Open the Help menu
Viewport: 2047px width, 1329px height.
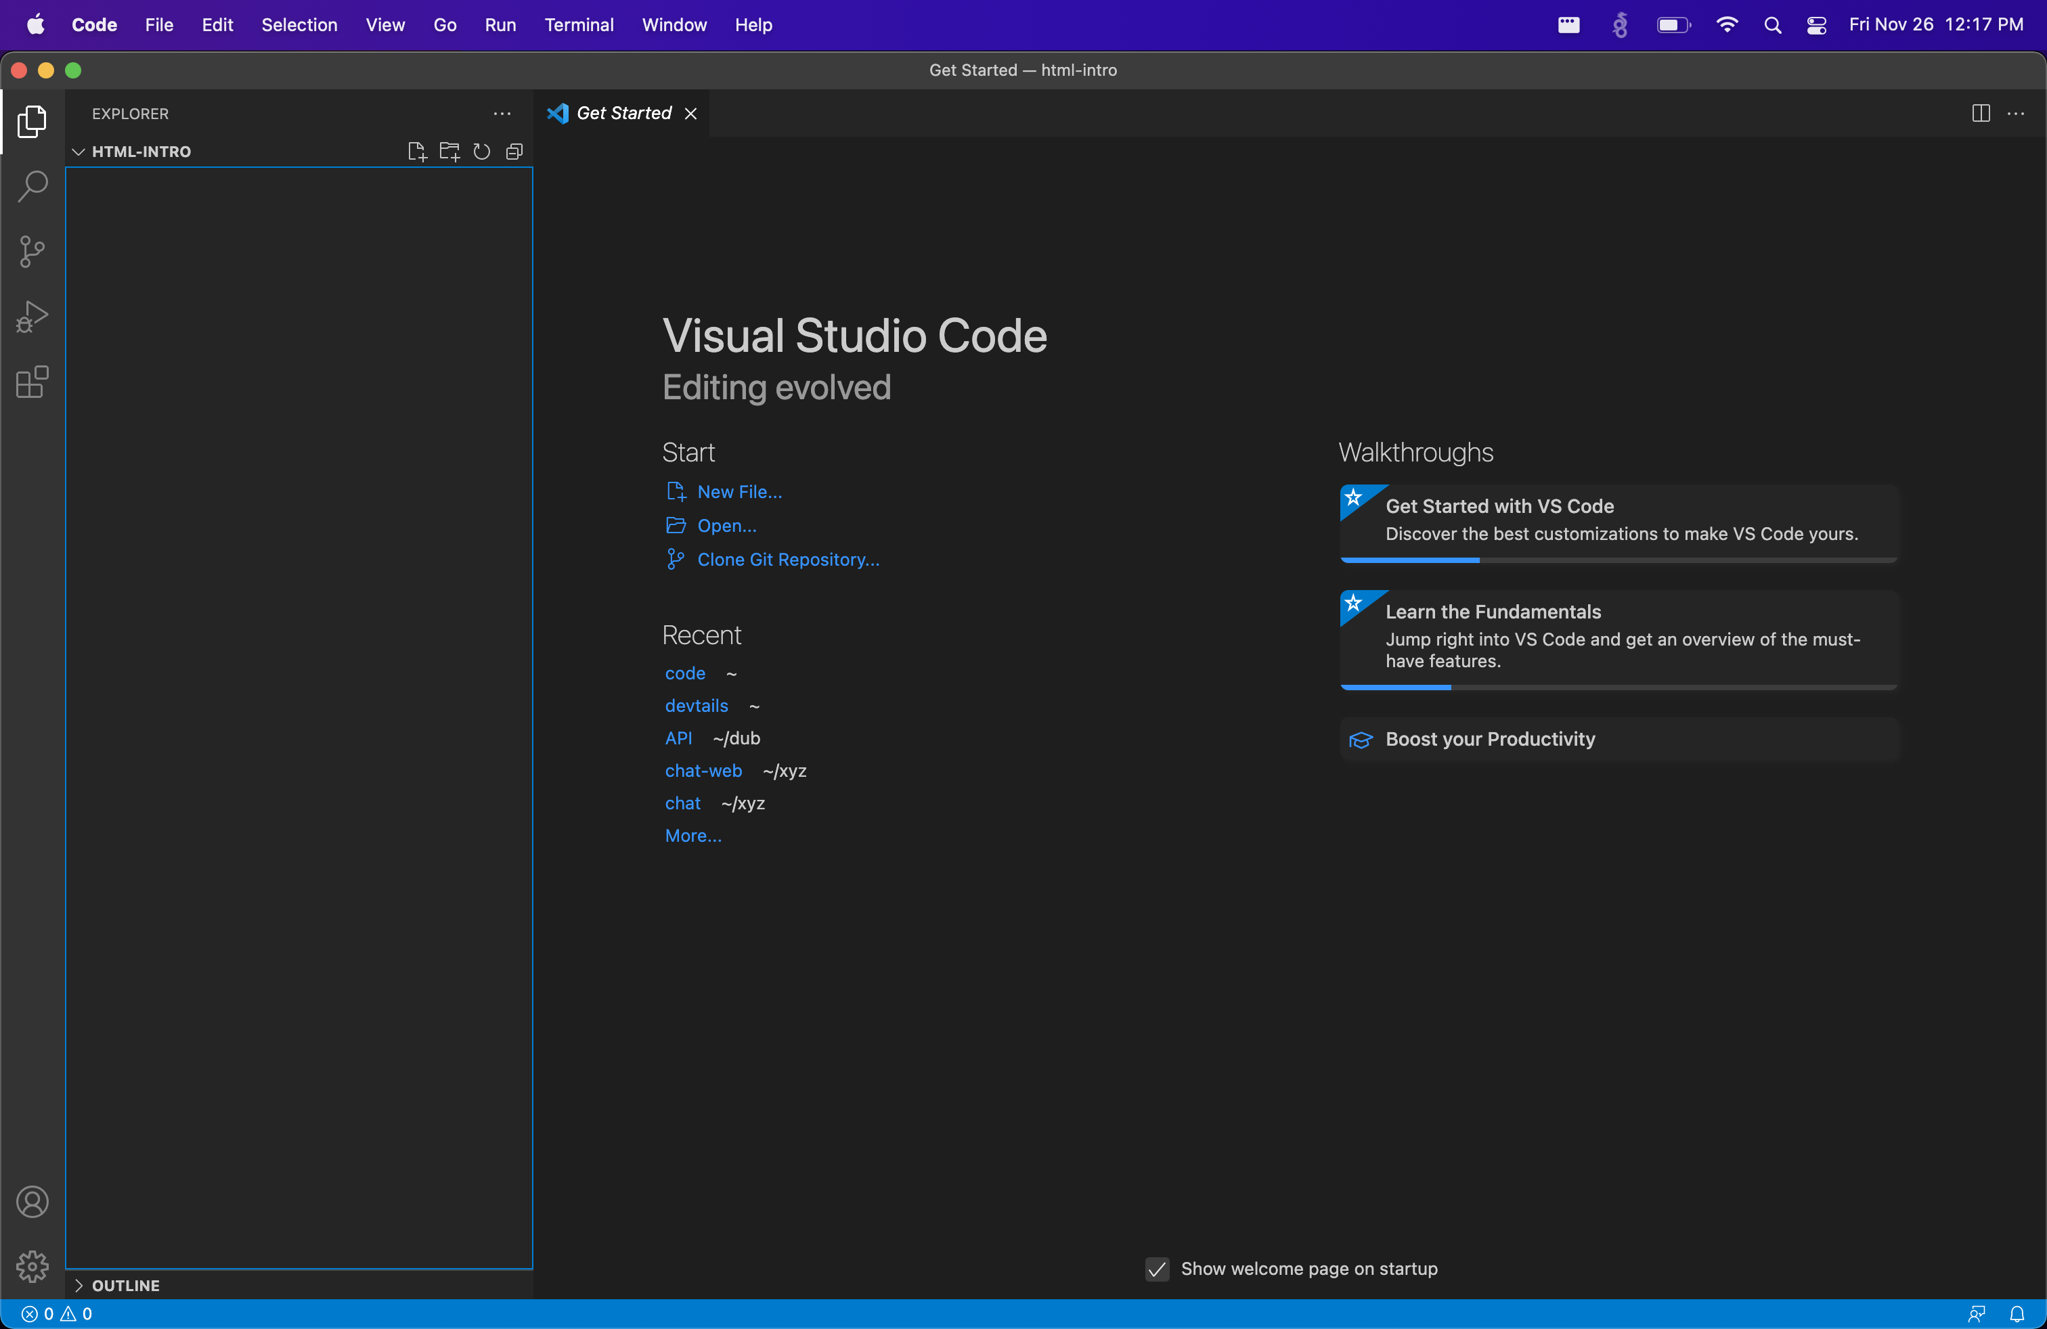tap(753, 25)
